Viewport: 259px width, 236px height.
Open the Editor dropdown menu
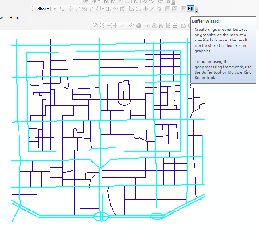point(42,9)
